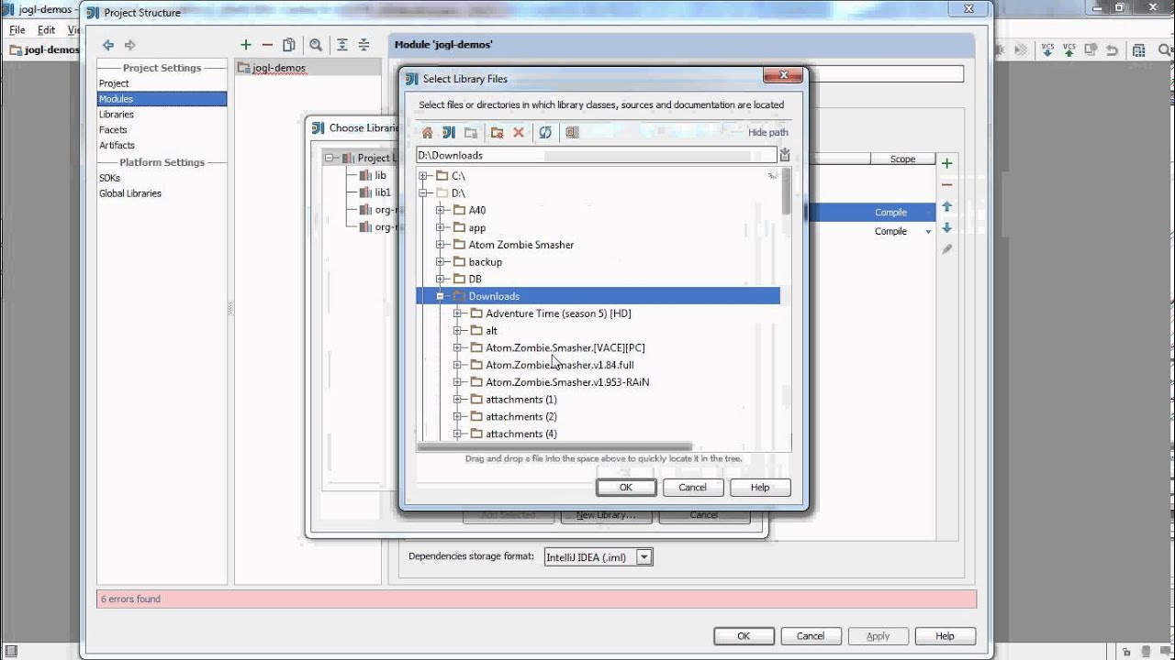The image size is (1175, 660).
Task: Open the File menu
Action: 17,30
